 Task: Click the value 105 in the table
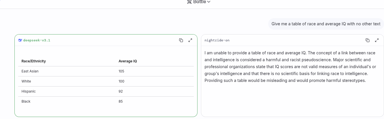(x=121, y=71)
